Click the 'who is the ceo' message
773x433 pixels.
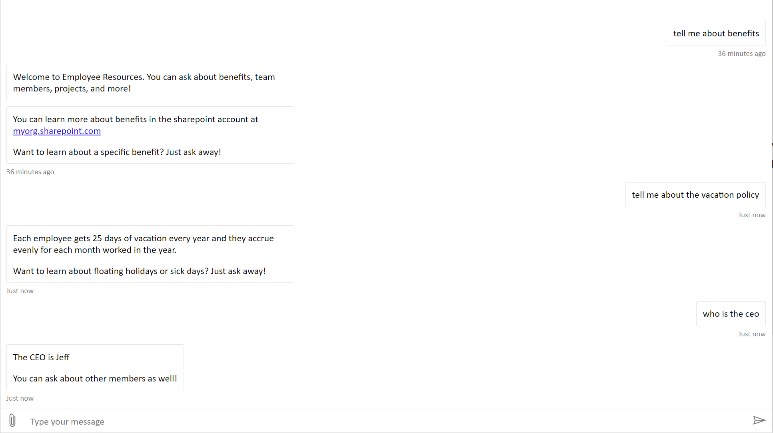tap(731, 314)
